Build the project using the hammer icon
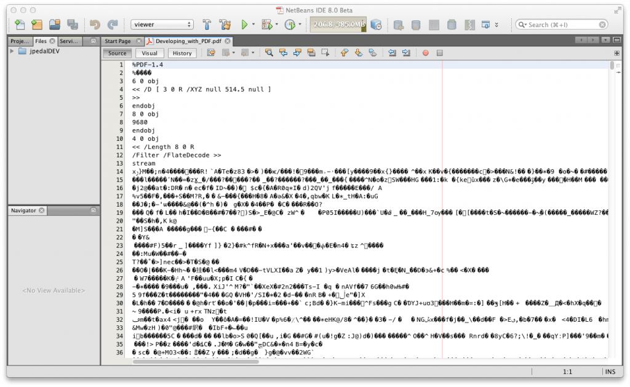The image size is (630, 387). (207, 25)
